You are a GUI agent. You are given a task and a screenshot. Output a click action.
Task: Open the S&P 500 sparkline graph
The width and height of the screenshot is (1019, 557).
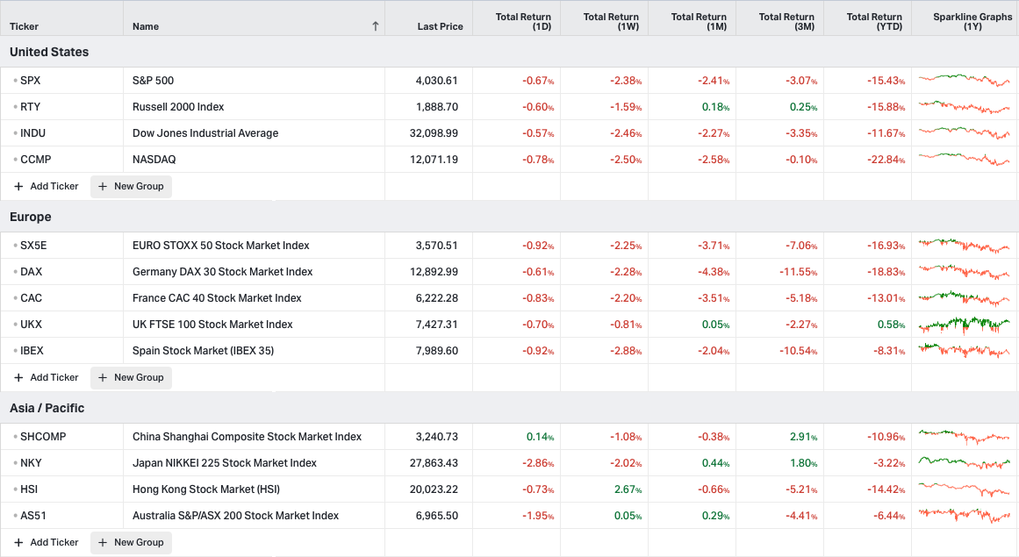point(965,81)
